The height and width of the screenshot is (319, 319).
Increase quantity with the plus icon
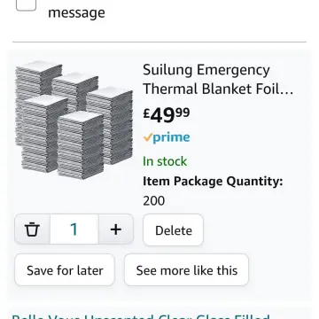point(116,230)
